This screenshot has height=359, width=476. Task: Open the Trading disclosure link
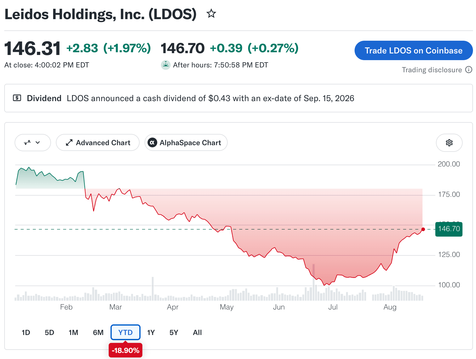[432, 70]
